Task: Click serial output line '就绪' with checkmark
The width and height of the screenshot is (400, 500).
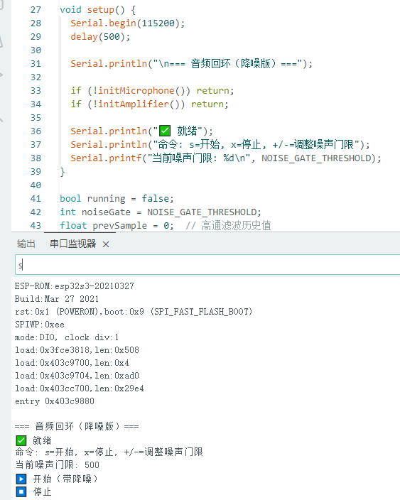Action: tap(33, 440)
